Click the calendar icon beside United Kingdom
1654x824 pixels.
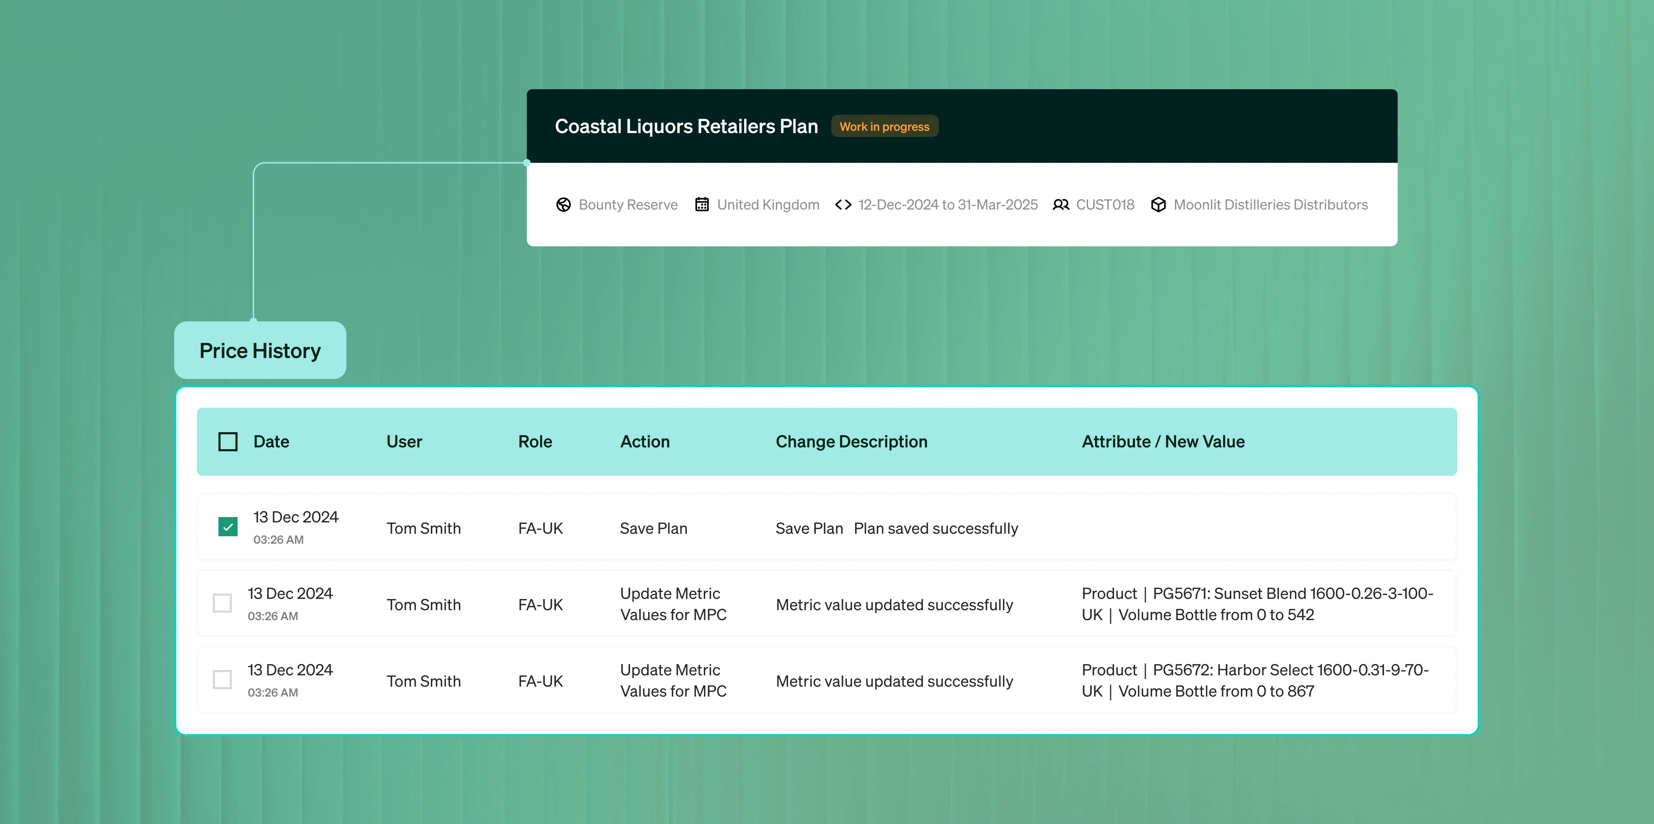click(x=702, y=205)
